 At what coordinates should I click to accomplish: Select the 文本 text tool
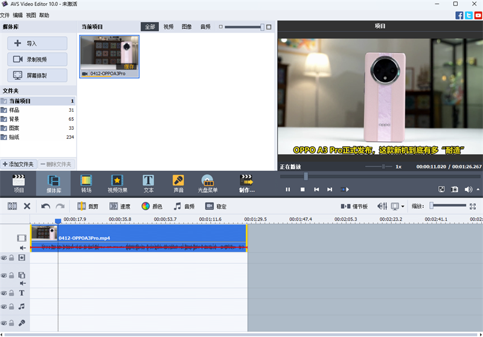point(149,183)
